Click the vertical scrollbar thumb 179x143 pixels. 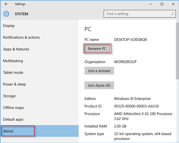click(177, 51)
